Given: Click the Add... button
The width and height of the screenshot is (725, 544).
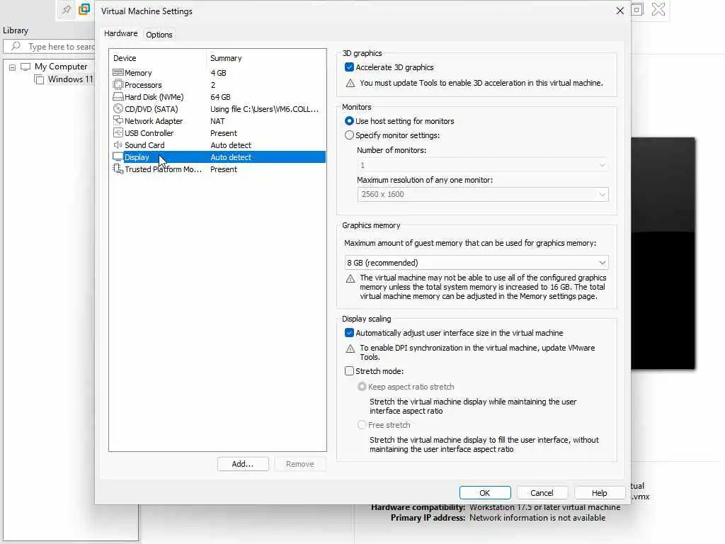Looking at the screenshot, I should pyautogui.click(x=243, y=464).
